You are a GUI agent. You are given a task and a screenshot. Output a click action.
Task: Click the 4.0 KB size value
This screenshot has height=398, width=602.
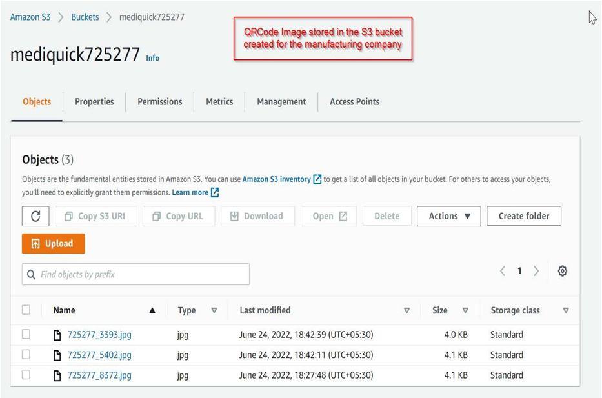[x=456, y=335]
